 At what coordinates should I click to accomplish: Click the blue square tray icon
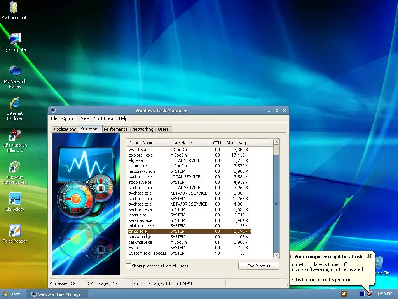pyautogui.click(x=362, y=294)
